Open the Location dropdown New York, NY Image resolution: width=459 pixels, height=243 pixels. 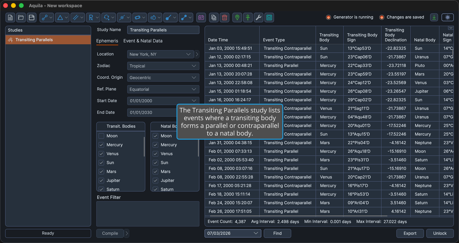click(160, 54)
